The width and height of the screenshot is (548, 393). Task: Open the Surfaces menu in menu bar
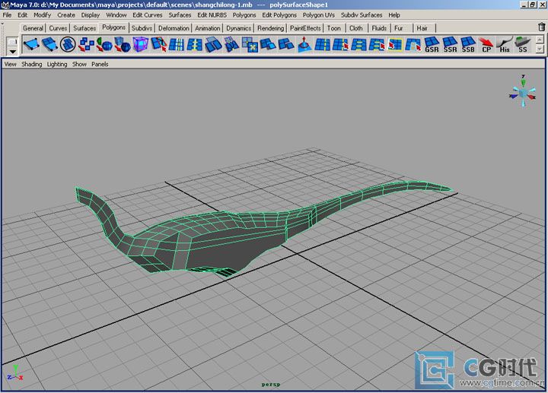coord(180,15)
